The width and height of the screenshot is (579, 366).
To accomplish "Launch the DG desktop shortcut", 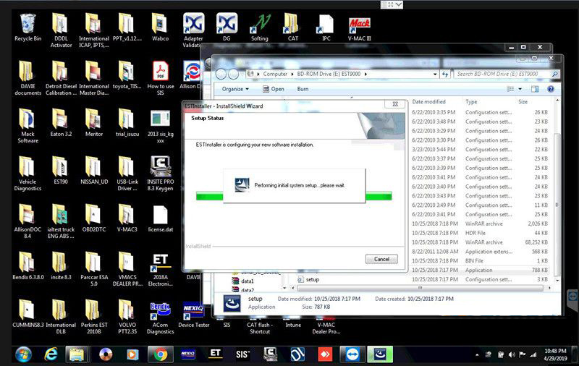I will click(x=227, y=27).
